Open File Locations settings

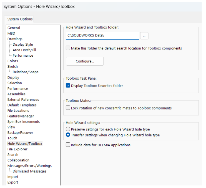[18, 111]
